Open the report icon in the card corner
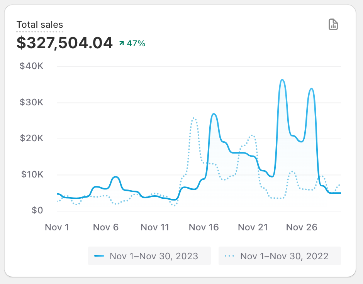The image size is (363, 284). pyautogui.click(x=333, y=24)
